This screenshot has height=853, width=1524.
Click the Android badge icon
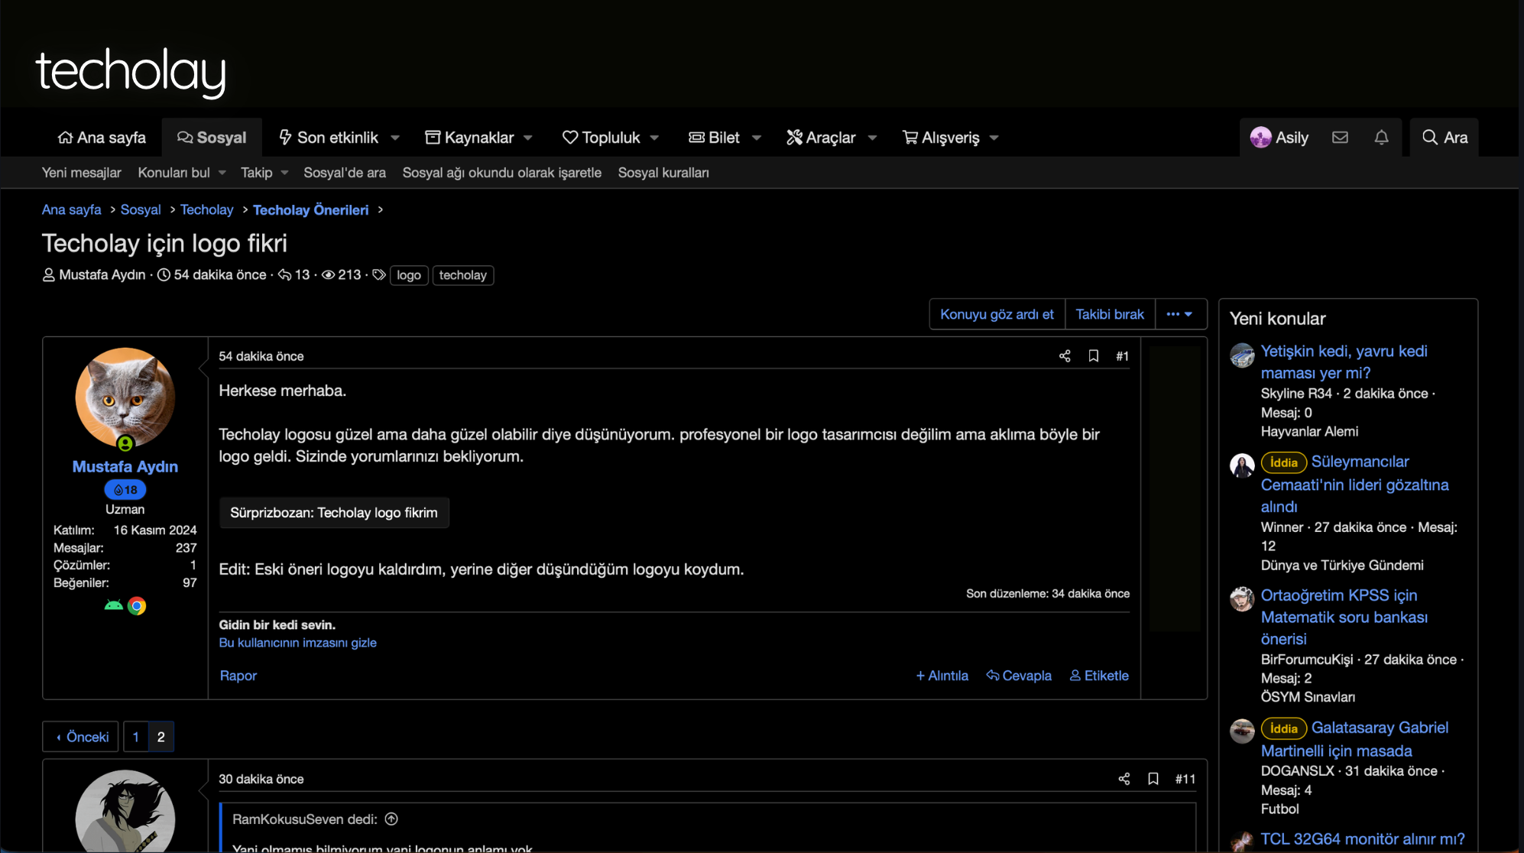point(114,606)
